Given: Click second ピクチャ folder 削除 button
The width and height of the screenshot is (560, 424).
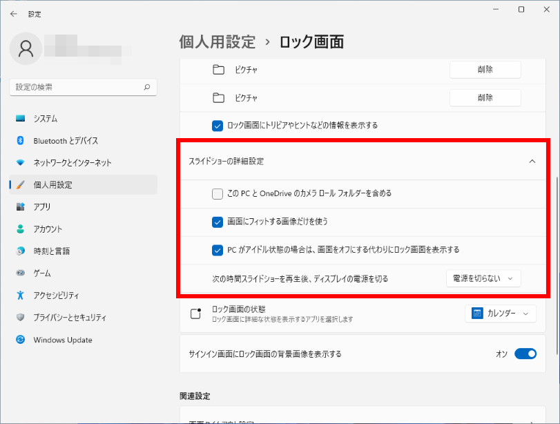Looking at the screenshot, I should click(x=485, y=98).
